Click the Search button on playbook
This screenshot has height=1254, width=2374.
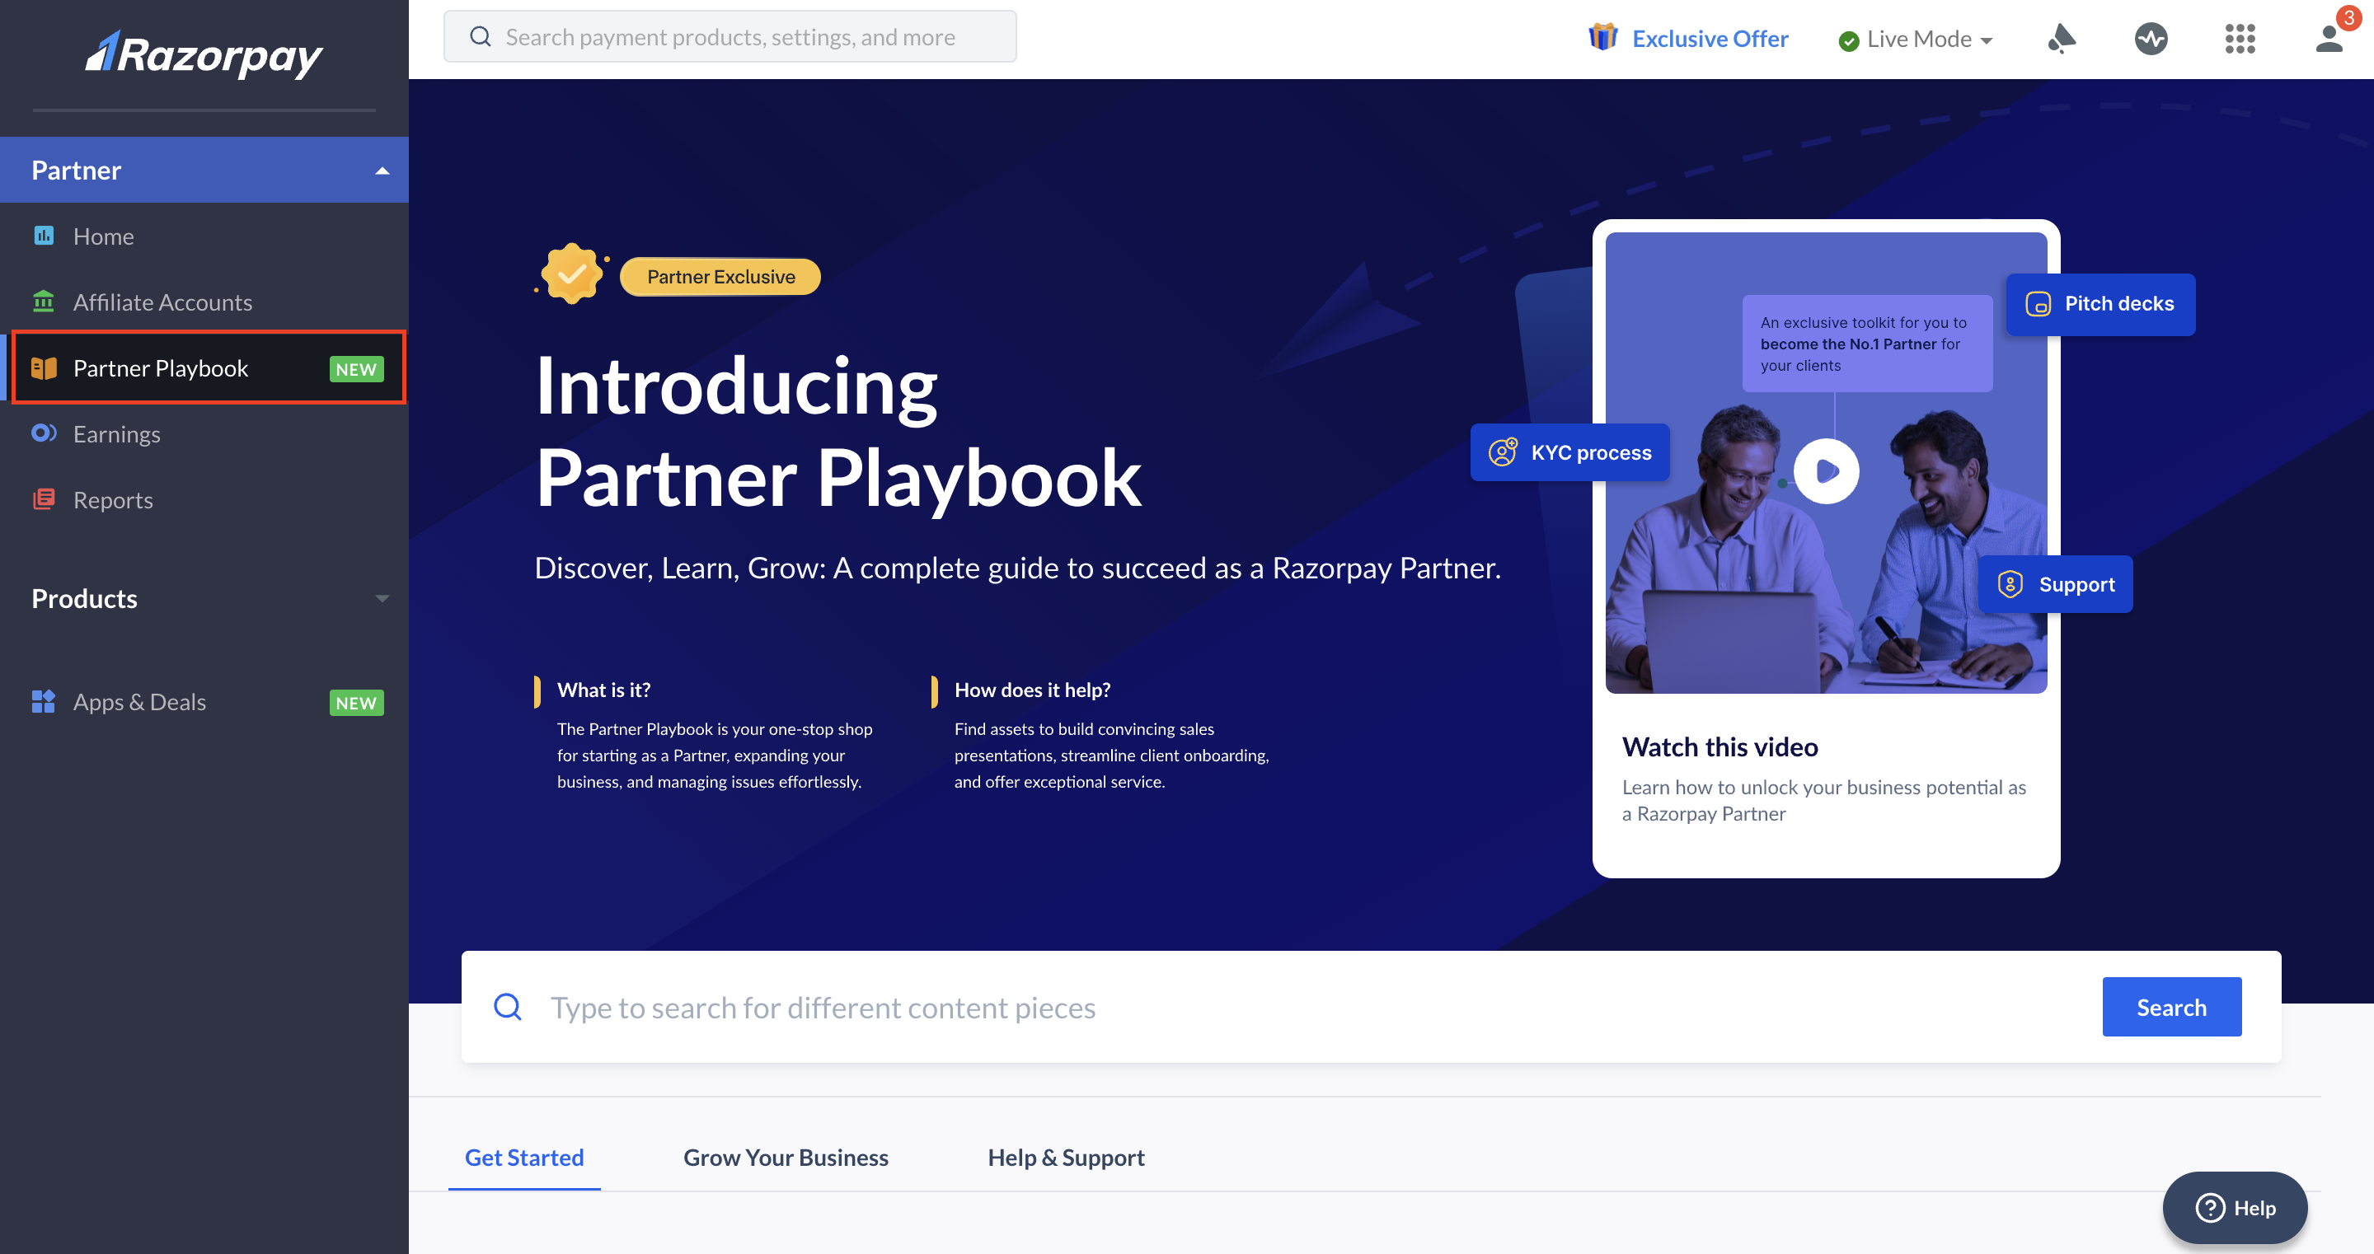coord(2171,1008)
